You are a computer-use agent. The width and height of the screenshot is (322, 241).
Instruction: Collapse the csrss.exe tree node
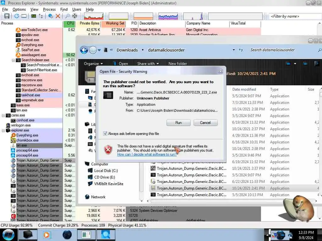coord(3,115)
